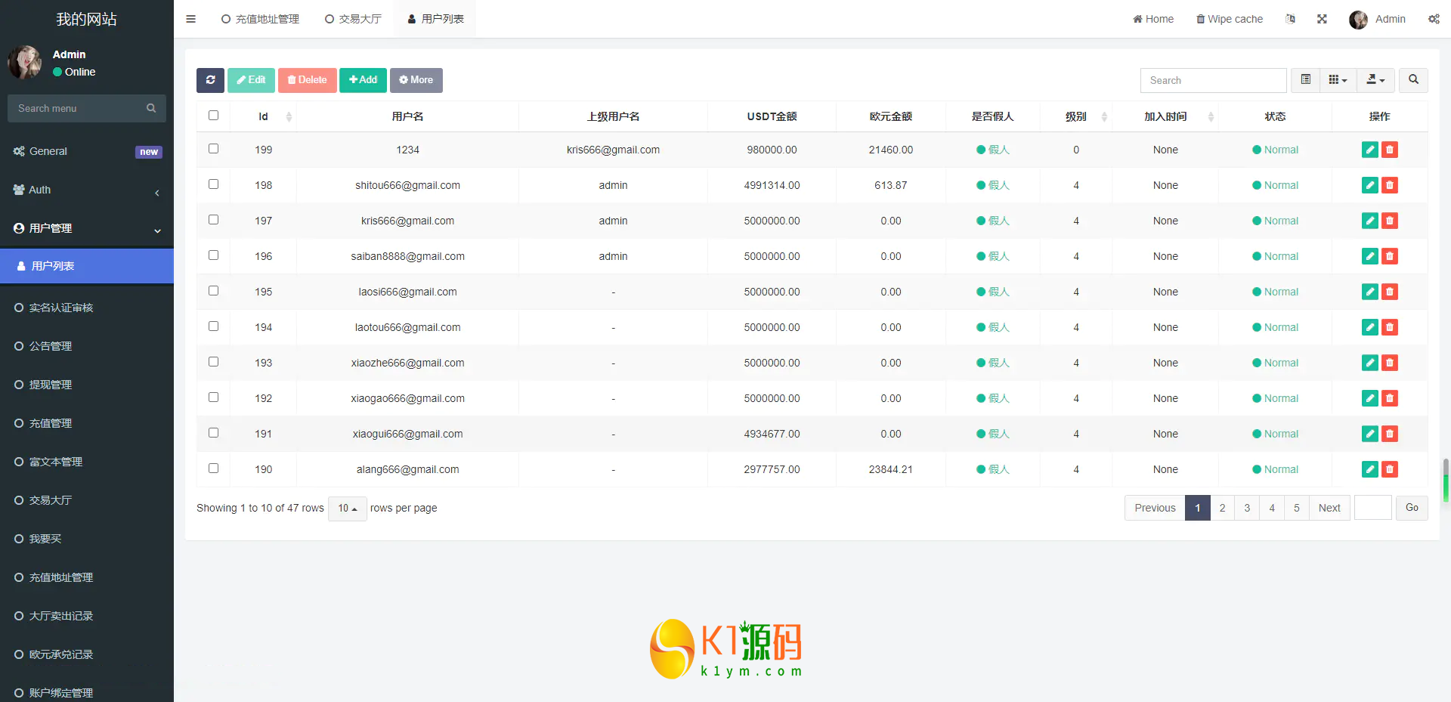Click the refresh table icon button
1451x702 pixels.
click(x=210, y=80)
